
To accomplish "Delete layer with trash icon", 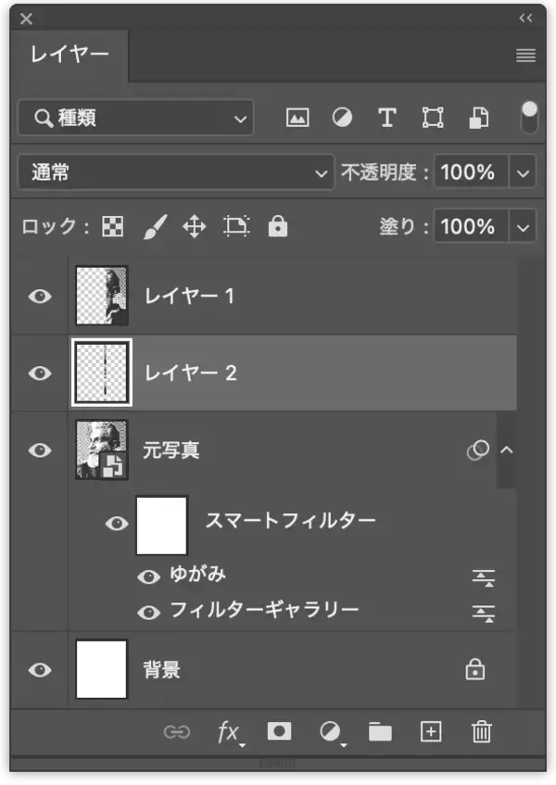I will coord(482,731).
